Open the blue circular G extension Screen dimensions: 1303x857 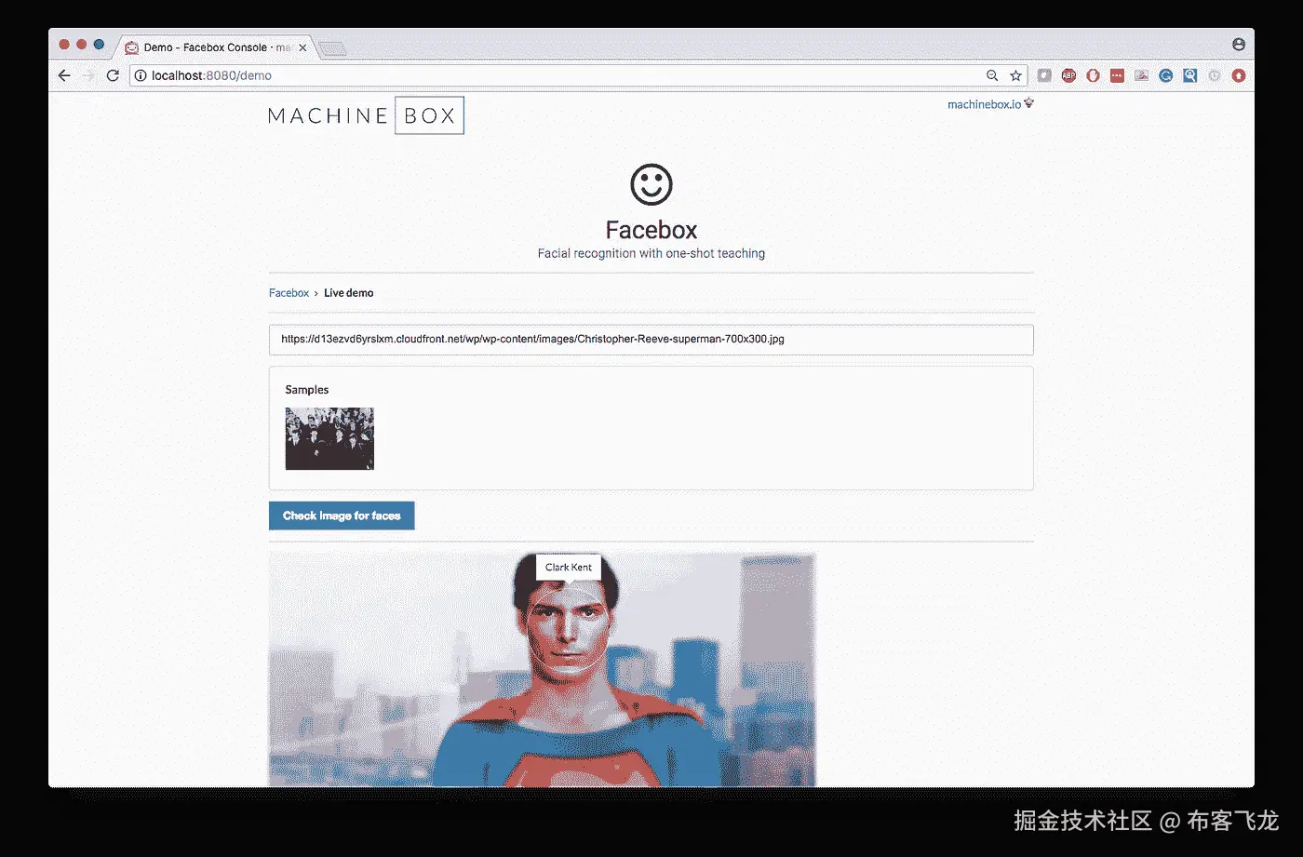pyautogui.click(x=1165, y=75)
